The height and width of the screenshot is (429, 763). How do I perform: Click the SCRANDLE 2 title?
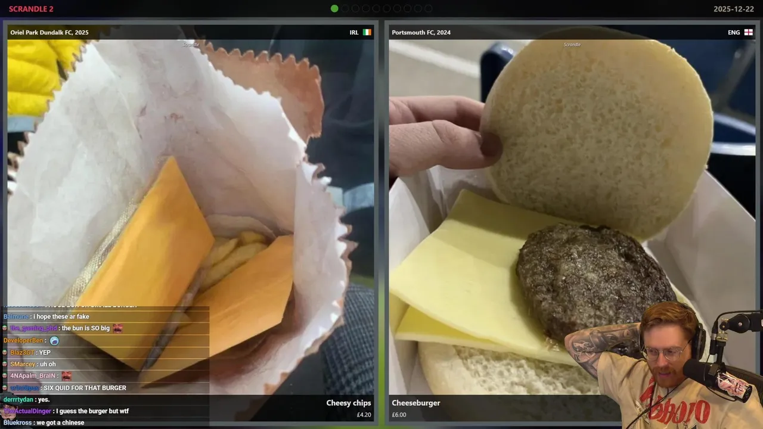click(x=31, y=9)
